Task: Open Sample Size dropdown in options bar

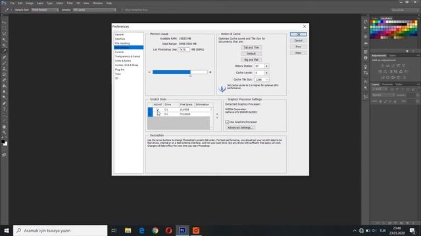Action: point(45,10)
